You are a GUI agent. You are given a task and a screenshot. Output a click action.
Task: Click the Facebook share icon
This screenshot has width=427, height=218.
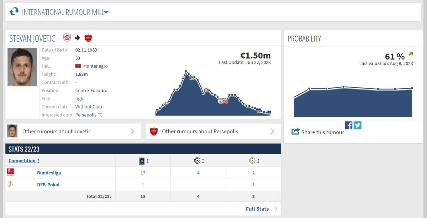click(x=348, y=125)
